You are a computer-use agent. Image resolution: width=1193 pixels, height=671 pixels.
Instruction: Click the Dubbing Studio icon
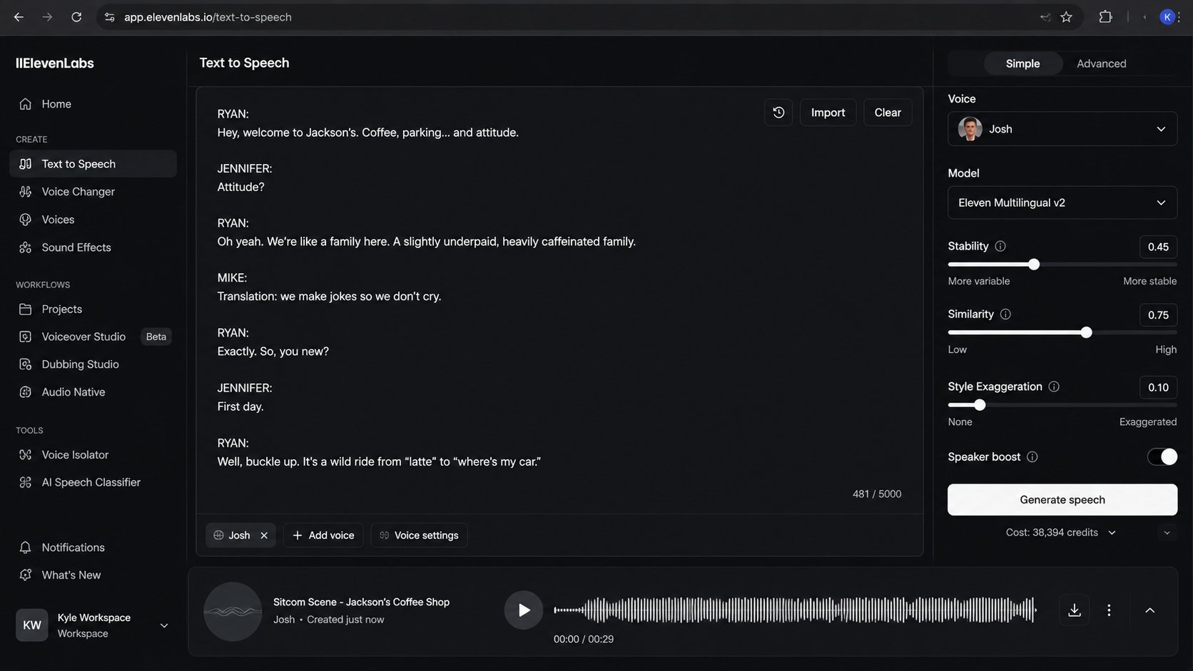pyautogui.click(x=26, y=364)
